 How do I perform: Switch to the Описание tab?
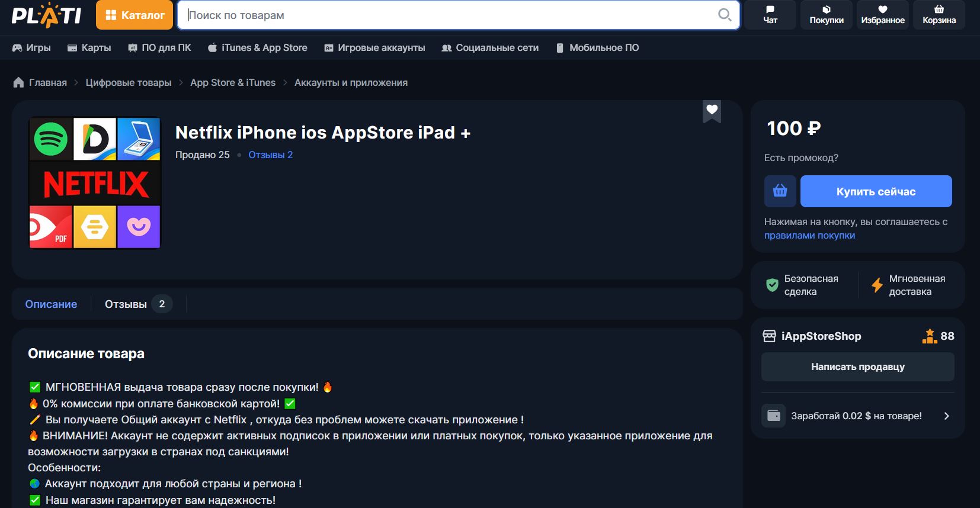tap(51, 304)
